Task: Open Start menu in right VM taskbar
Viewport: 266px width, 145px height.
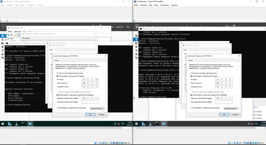Action: [136, 124]
